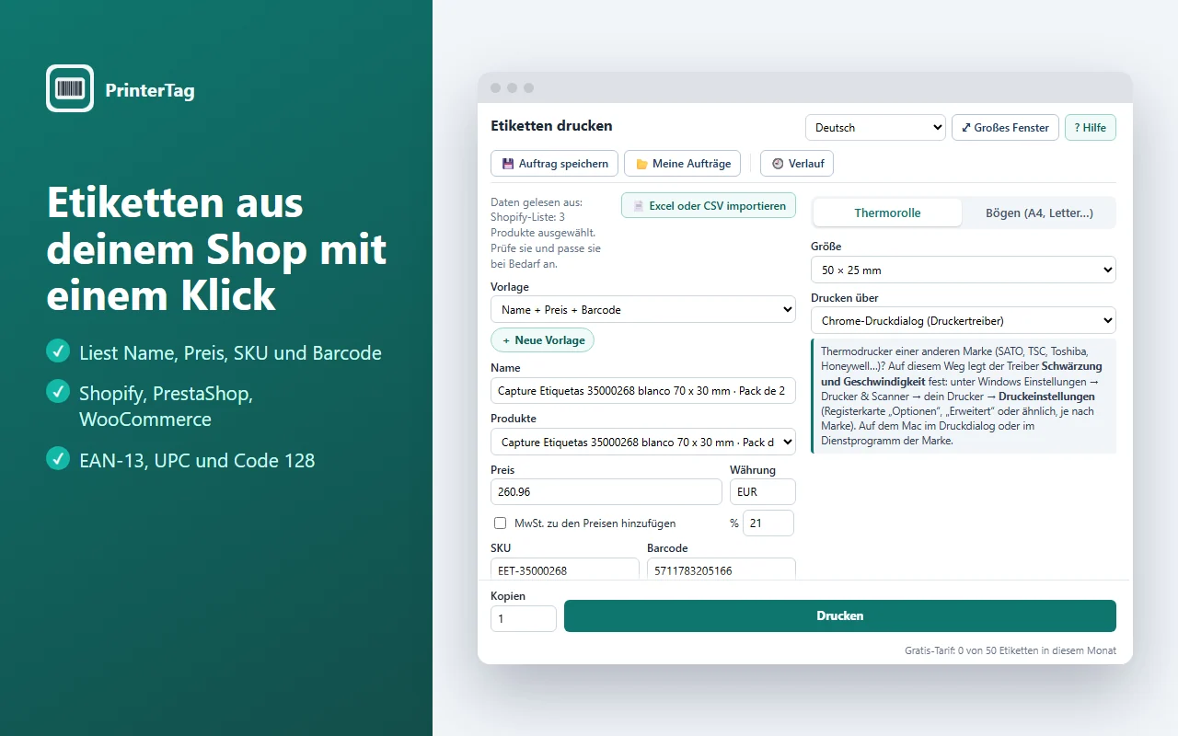Open the Deutsch language dropdown
The height and width of the screenshot is (736, 1178).
(875, 128)
